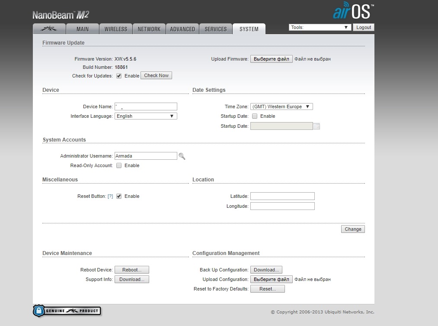
Task: Click the airOS logo
Action: 353,11
